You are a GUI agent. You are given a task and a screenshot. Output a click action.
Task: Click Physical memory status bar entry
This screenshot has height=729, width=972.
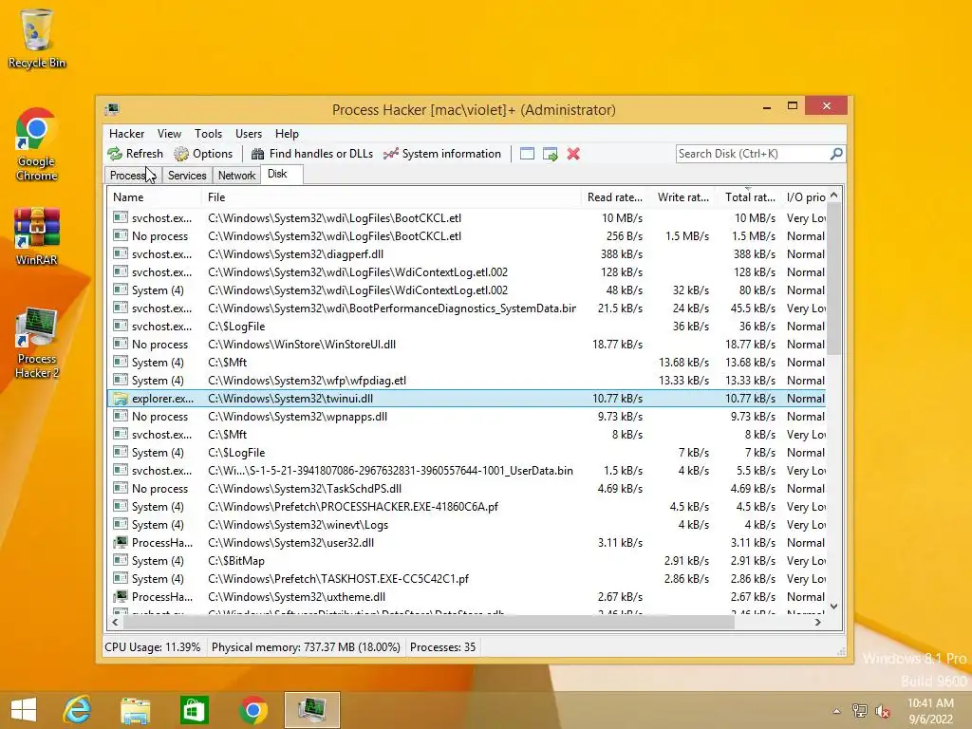(306, 647)
